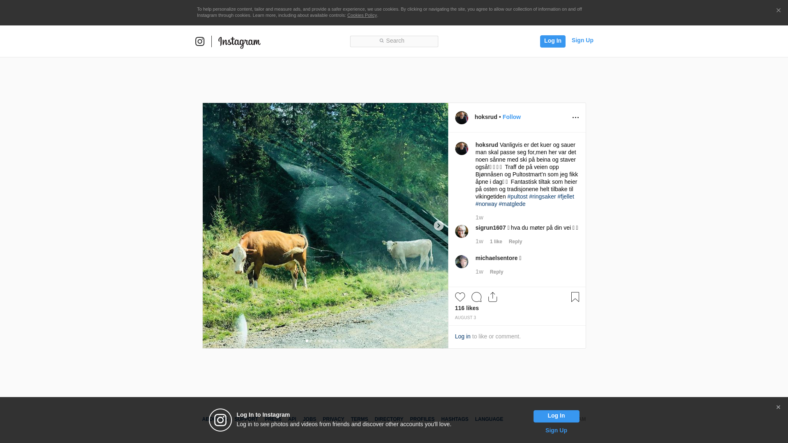788x443 pixels.
Task: Open the Sign Up header link
Action: pyautogui.click(x=582, y=40)
